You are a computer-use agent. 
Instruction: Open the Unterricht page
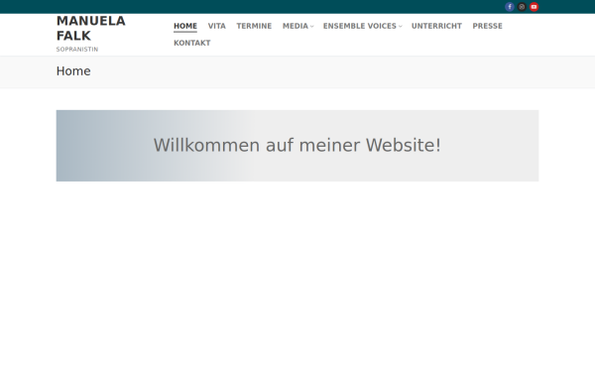(x=436, y=26)
